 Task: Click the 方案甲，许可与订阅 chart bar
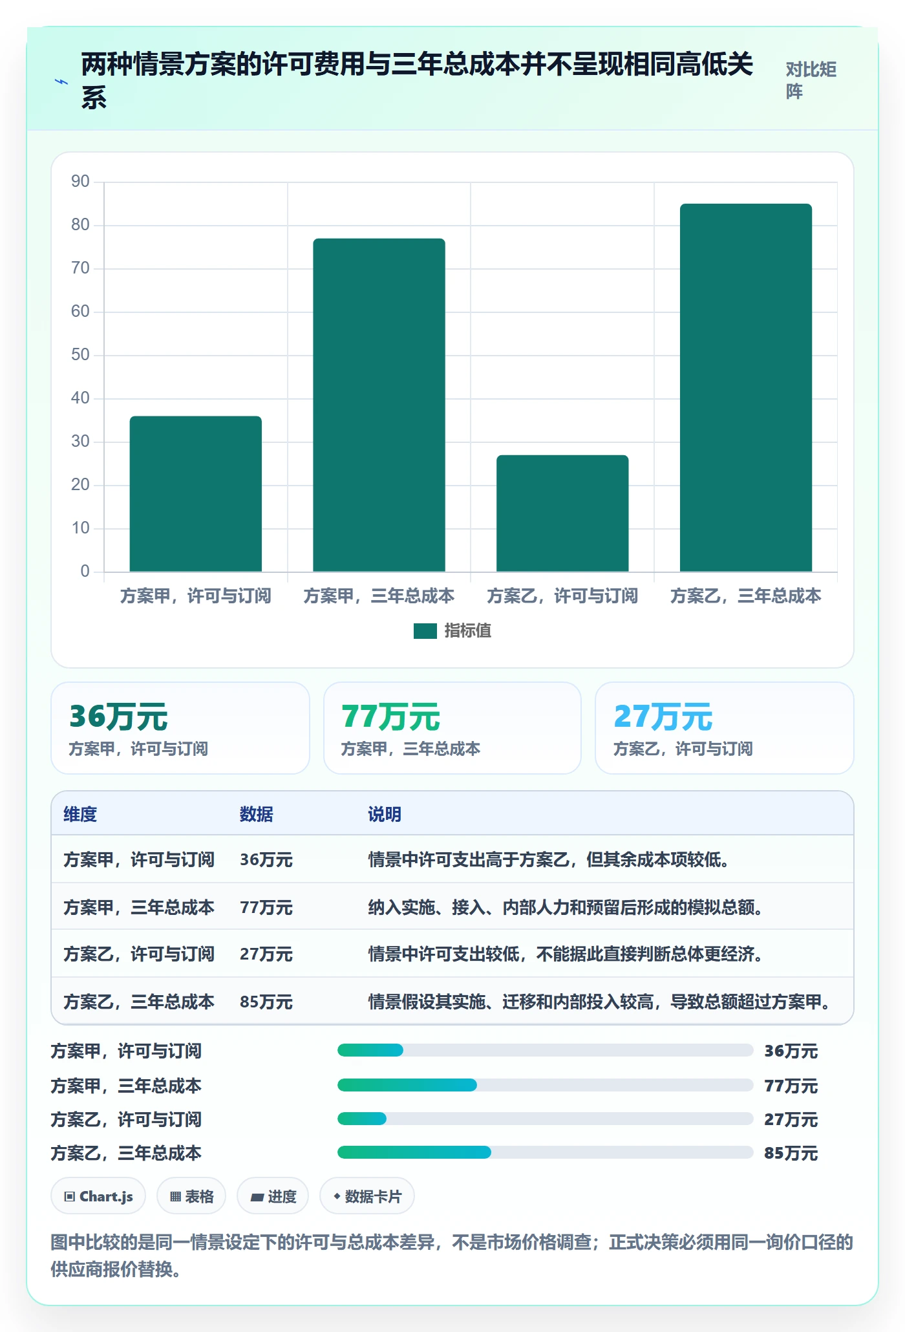pos(196,494)
